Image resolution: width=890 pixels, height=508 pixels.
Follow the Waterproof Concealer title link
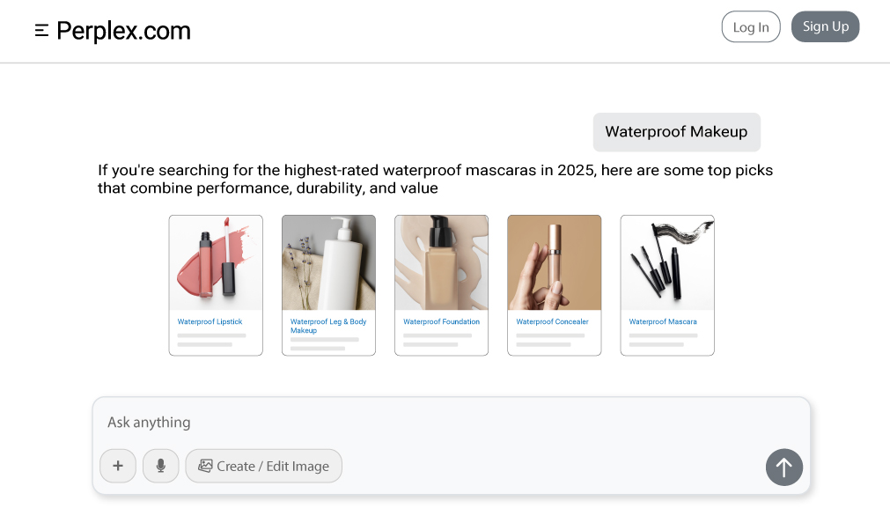552,322
